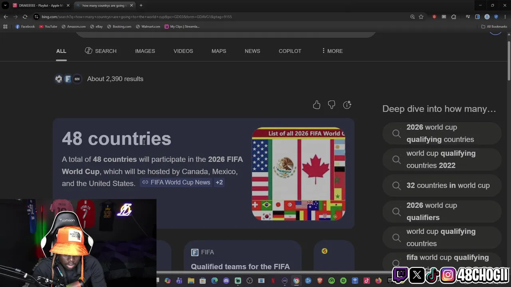
Task: Open Streamlabs from the taskbar
Action: (x=238, y=281)
